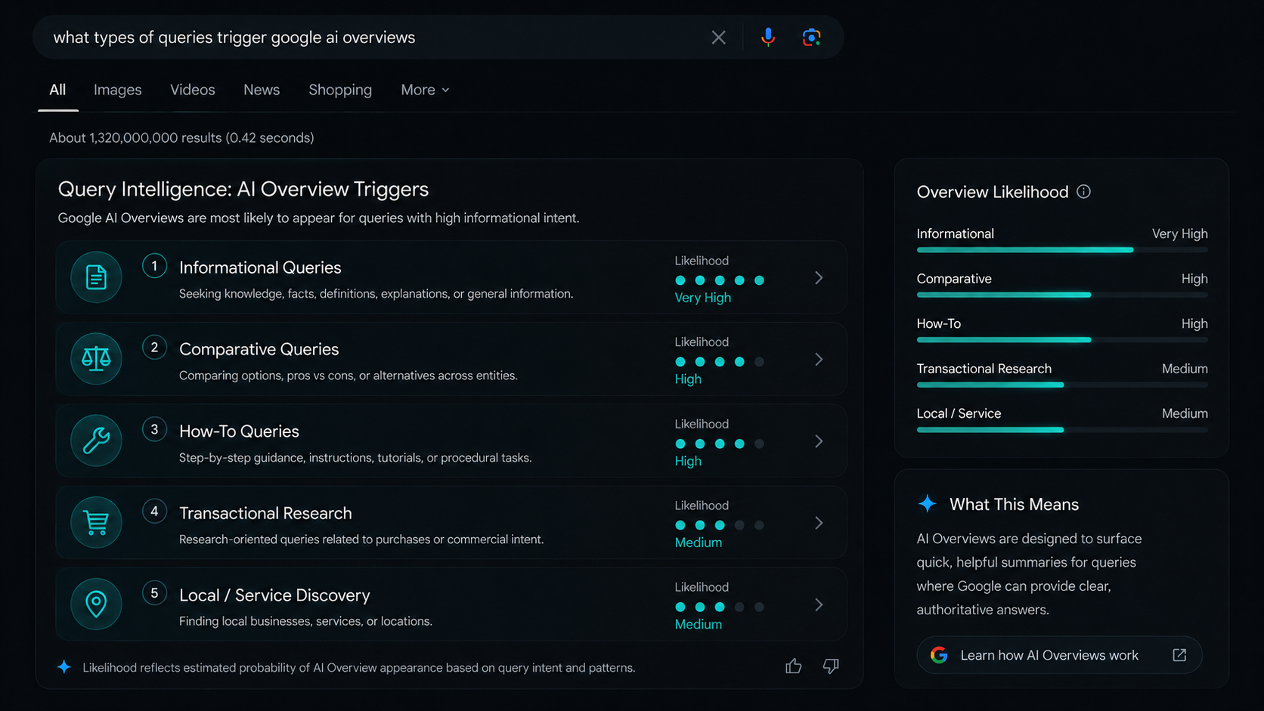Viewport: 1264px width, 711px height.
Task: Expand the Local / Service Discovery row chevron
Action: (819, 604)
